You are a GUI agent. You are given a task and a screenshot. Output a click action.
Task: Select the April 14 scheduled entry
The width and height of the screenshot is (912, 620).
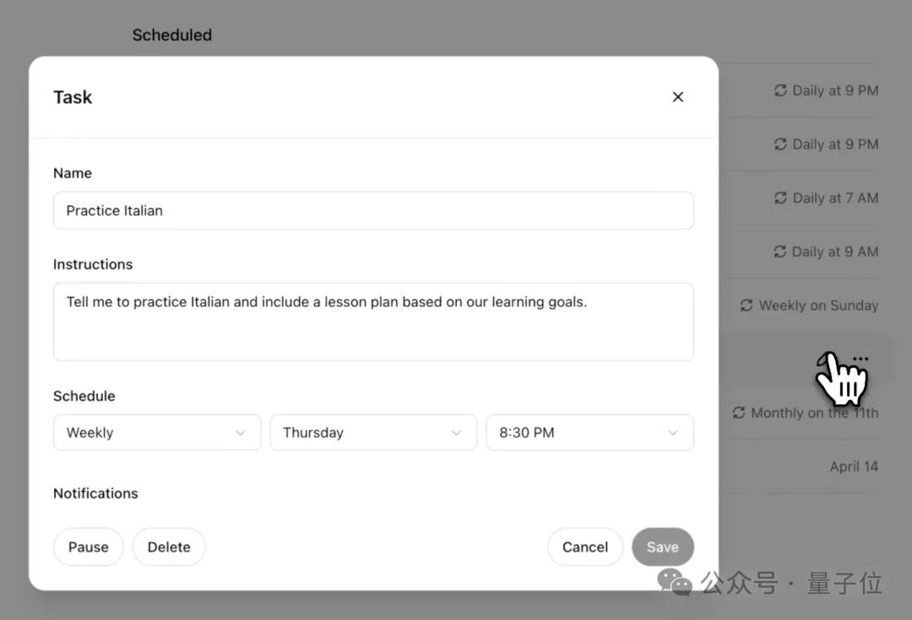854,466
